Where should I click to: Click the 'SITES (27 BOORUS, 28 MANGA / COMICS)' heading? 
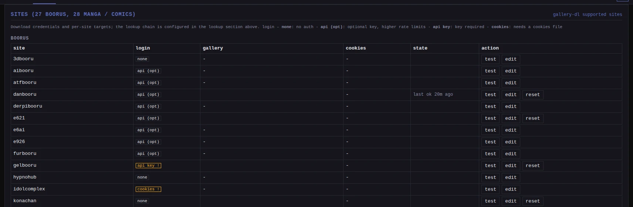[73, 14]
